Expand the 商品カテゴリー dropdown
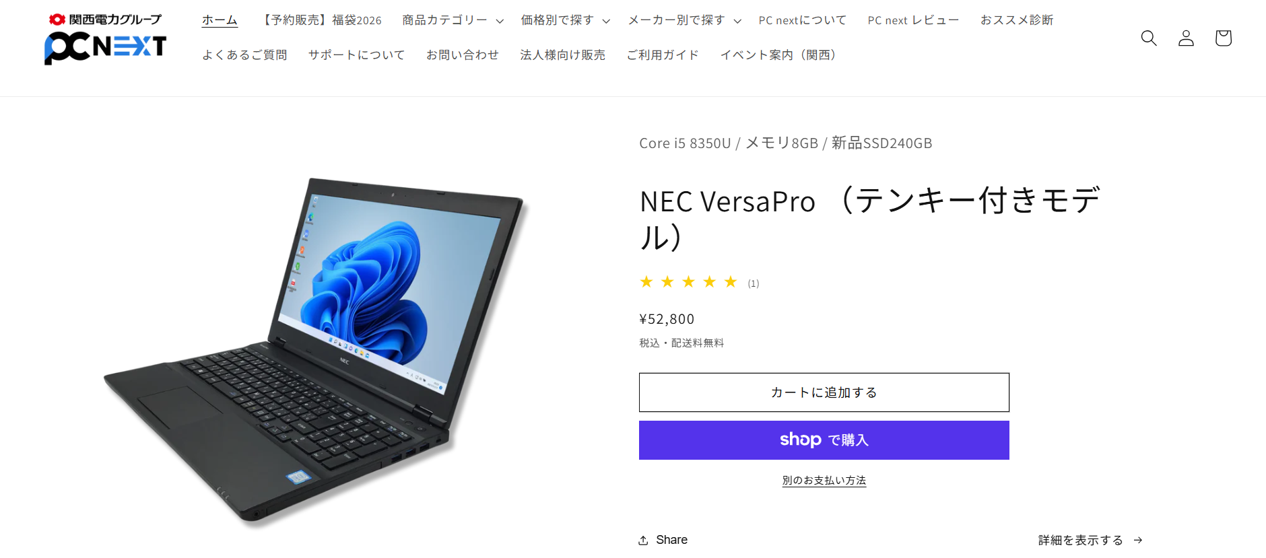The height and width of the screenshot is (558, 1266). 453,20
